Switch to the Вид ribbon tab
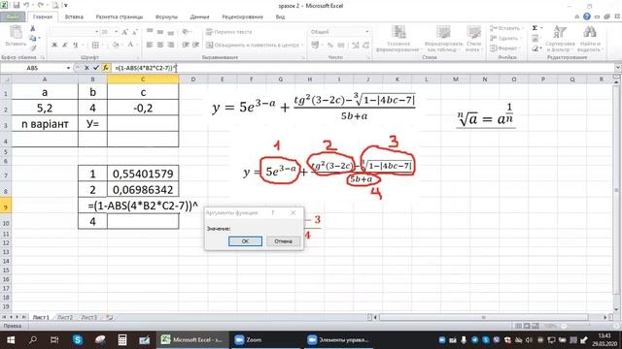622x349 pixels. (280, 16)
